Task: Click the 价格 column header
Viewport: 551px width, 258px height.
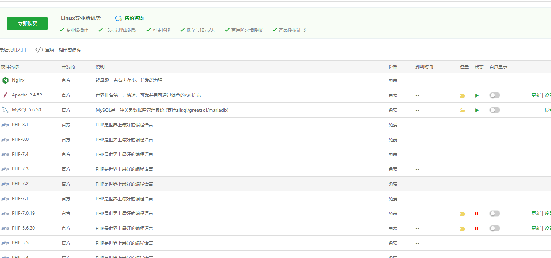Action: pos(393,67)
